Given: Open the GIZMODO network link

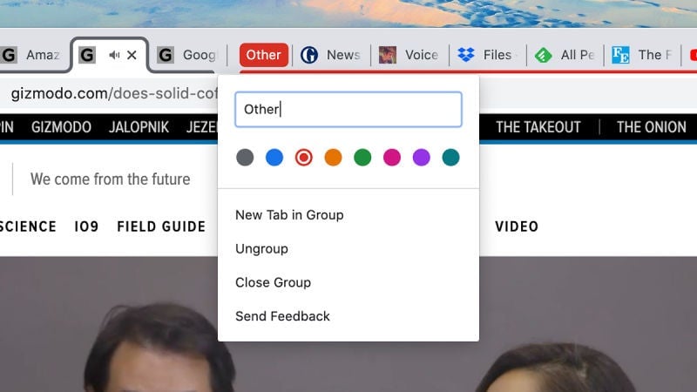Looking at the screenshot, I should click(61, 127).
